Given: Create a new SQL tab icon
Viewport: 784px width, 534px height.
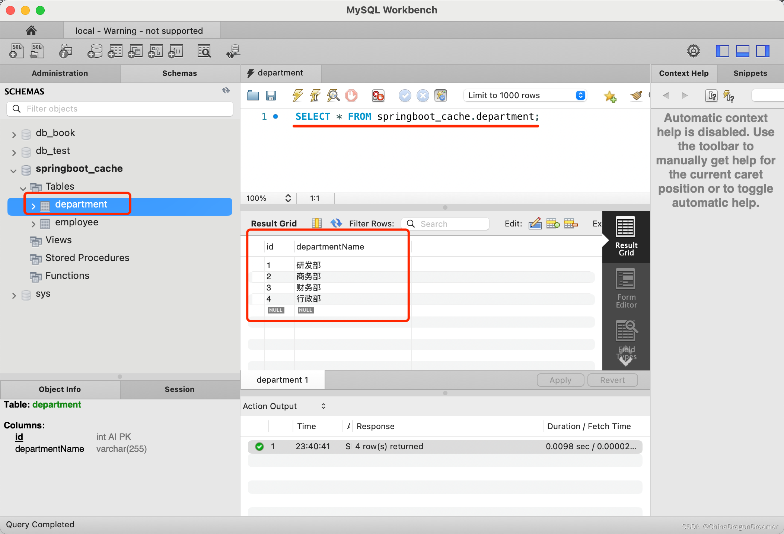Looking at the screenshot, I should tap(17, 51).
